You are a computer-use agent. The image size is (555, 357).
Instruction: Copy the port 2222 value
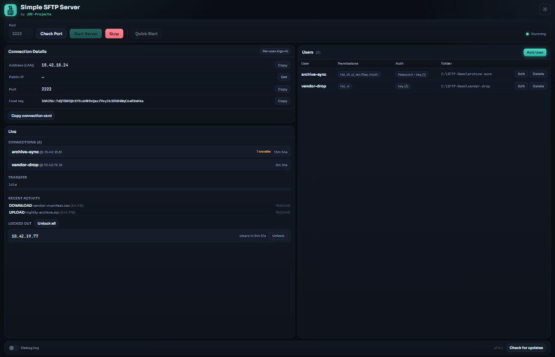click(x=282, y=89)
